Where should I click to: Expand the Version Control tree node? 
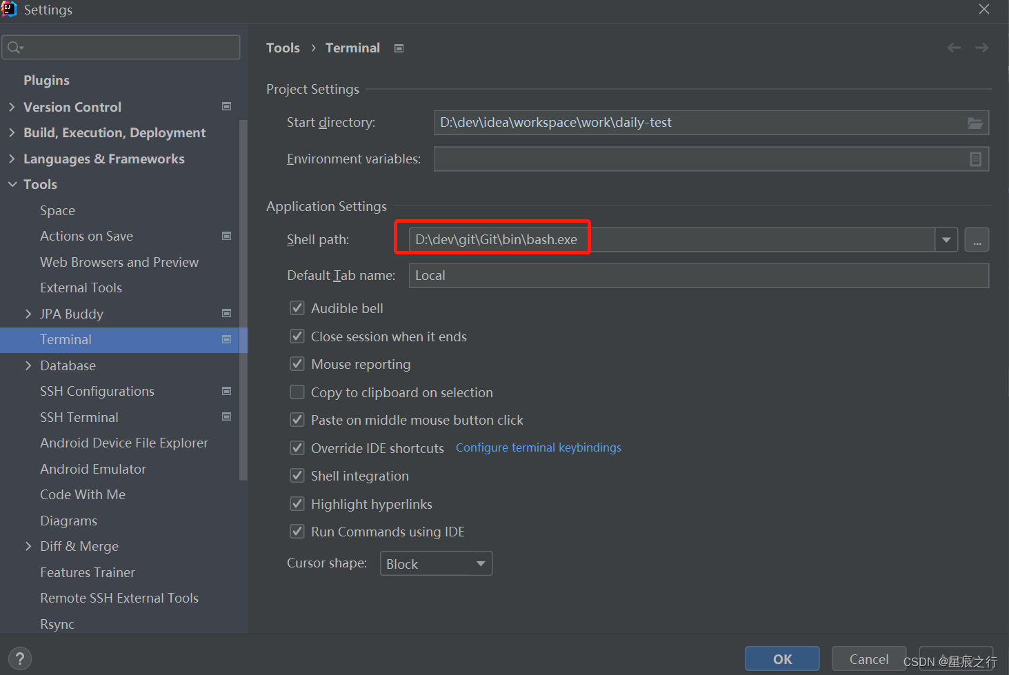point(12,107)
